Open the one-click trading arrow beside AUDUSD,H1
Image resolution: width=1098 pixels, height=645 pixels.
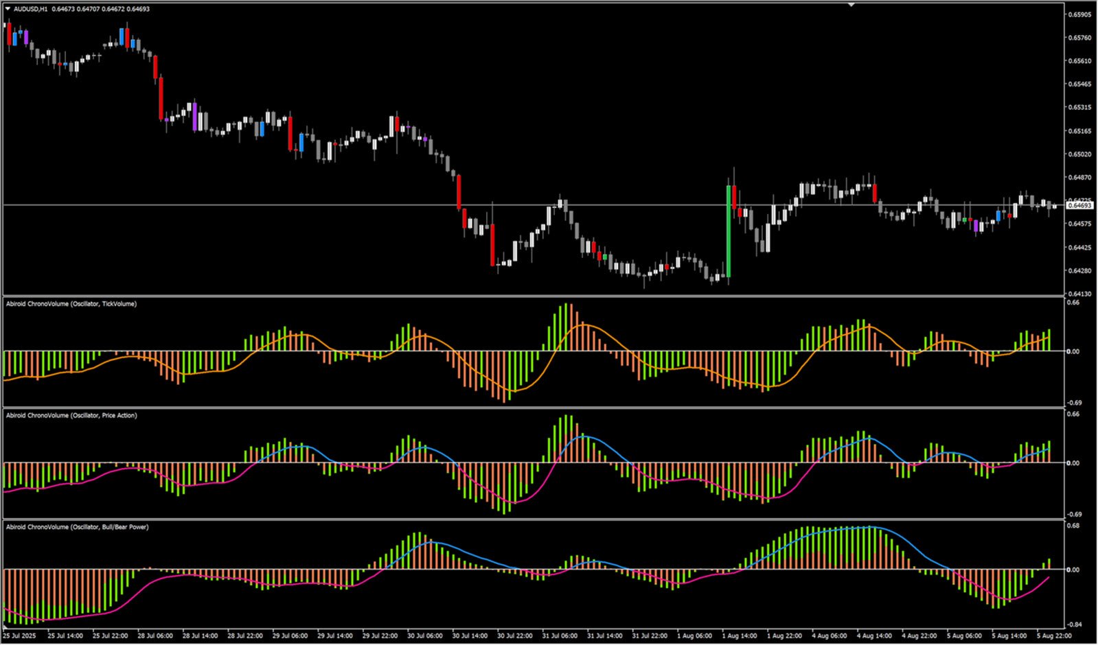point(8,9)
